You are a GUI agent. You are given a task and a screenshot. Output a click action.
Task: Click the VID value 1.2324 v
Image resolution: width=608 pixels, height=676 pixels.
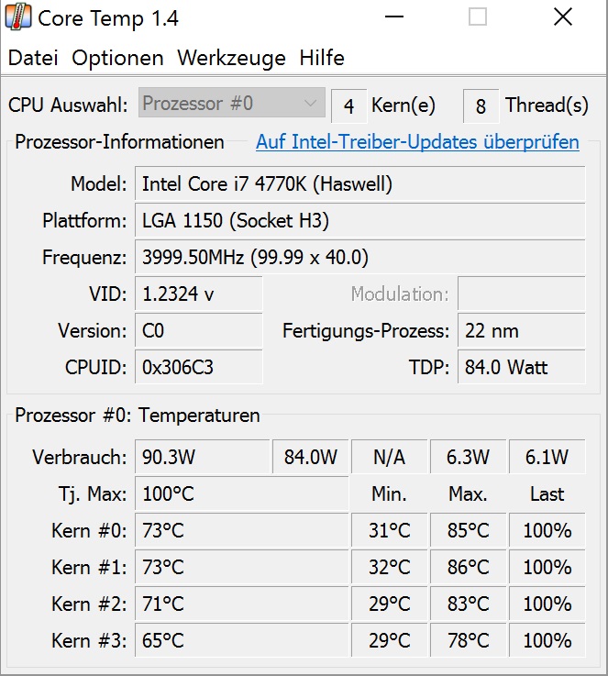point(198,294)
